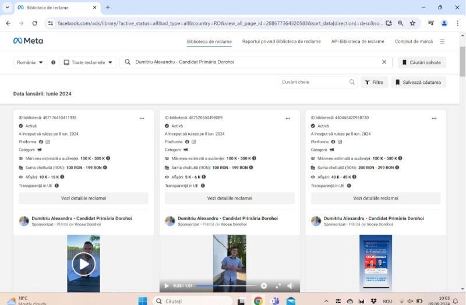Open the hamburger menu next to Conținut de marcă
Screen dimensions: 466x305
(442, 42)
